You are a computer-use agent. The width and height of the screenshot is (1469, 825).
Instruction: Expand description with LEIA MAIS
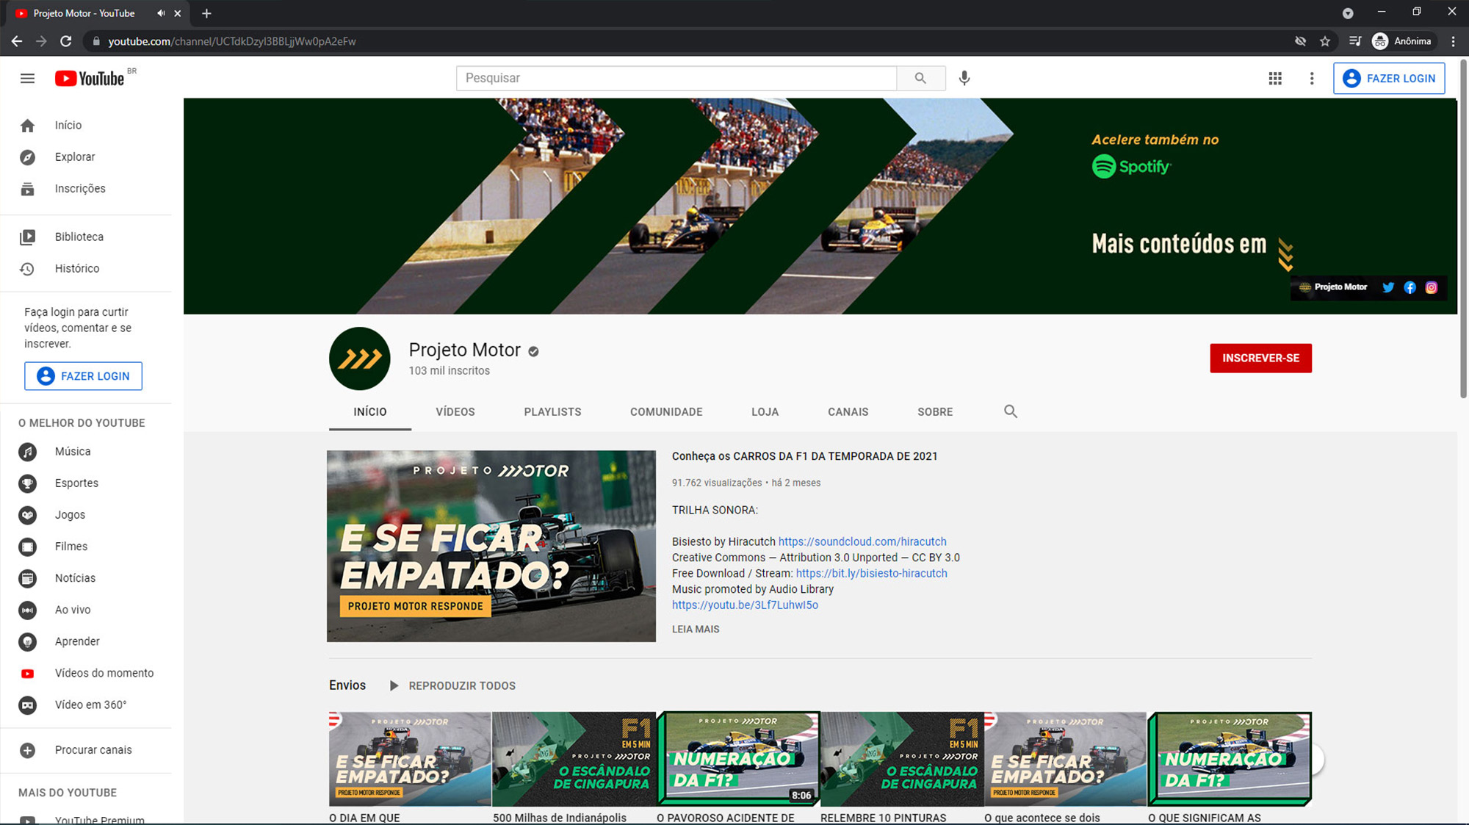(696, 629)
